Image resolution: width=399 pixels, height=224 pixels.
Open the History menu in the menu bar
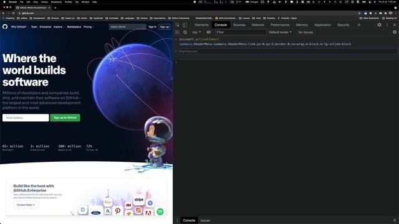44,2
